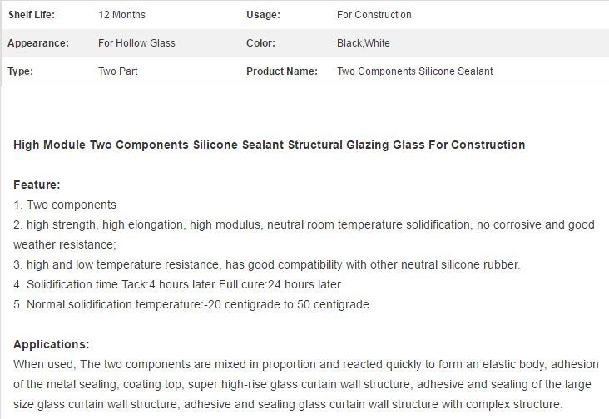Click the high strength feature line
Screen dimensions: 609x419
point(304,234)
